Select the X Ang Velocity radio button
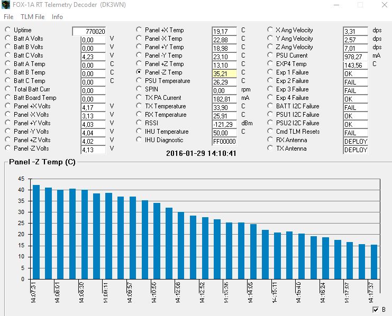 pos(270,30)
